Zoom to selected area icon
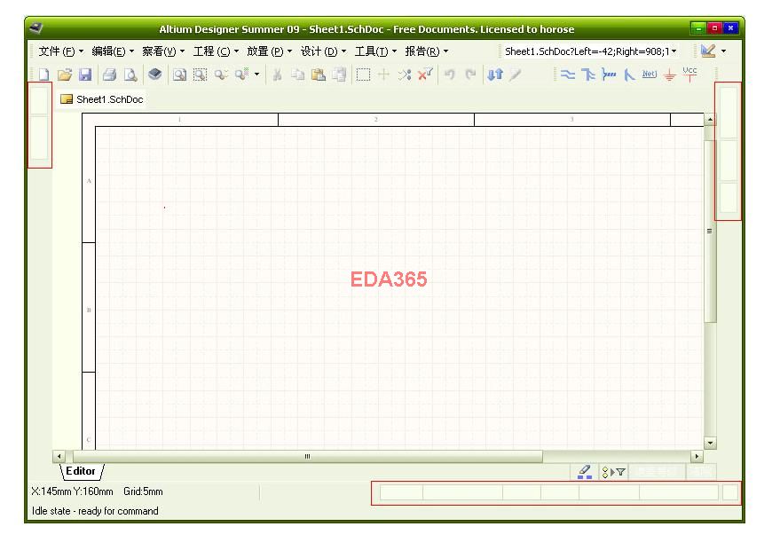780x558 pixels. [200, 75]
